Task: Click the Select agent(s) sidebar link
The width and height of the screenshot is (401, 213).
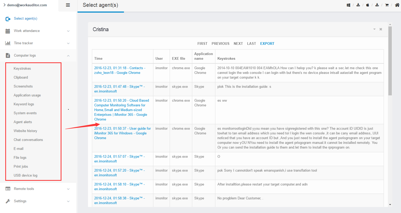Action: coord(25,19)
